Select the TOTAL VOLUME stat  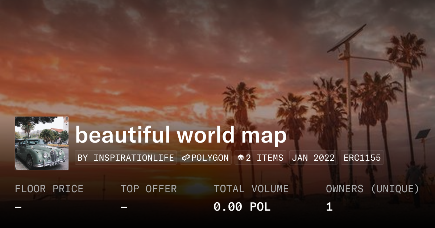(251, 189)
